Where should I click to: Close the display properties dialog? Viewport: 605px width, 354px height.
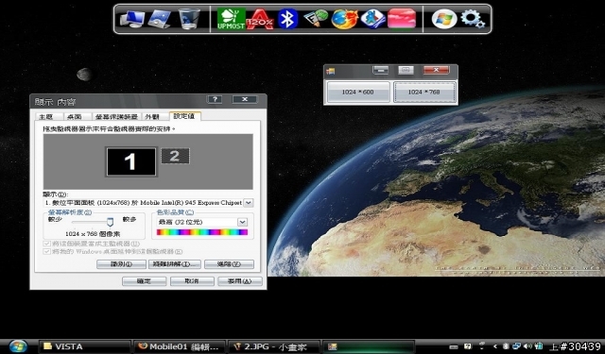[x=245, y=99]
